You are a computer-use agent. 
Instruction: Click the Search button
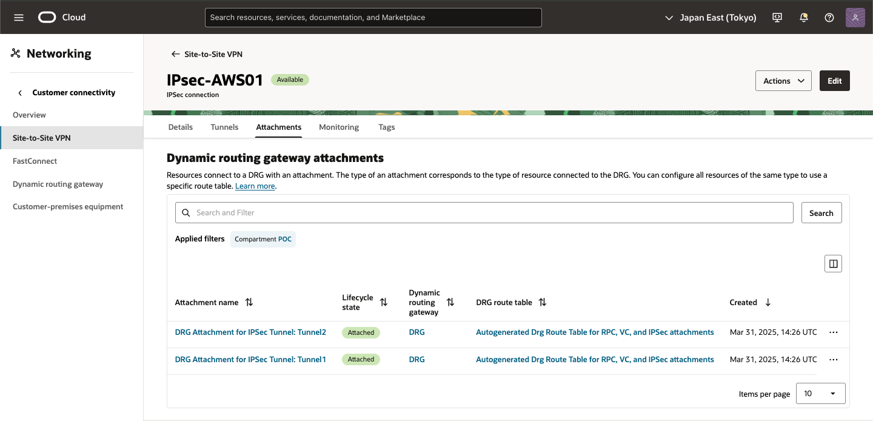pyautogui.click(x=821, y=213)
